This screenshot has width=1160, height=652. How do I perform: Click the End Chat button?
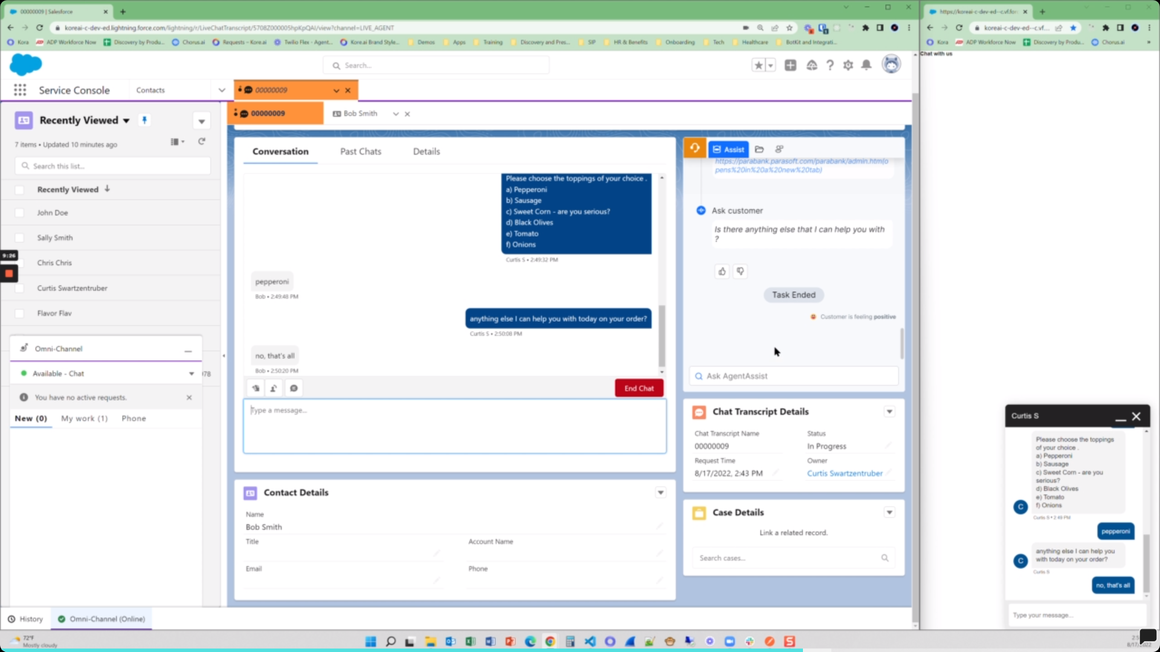point(639,388)
